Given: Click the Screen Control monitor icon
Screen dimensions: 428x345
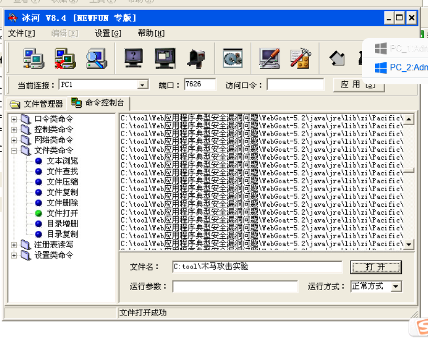Looking at the screenshot, I should tap(165, 58).
